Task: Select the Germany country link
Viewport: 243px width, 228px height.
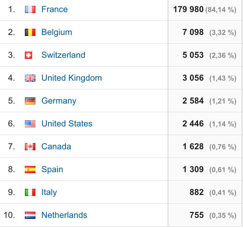Action: pos(59,101)
